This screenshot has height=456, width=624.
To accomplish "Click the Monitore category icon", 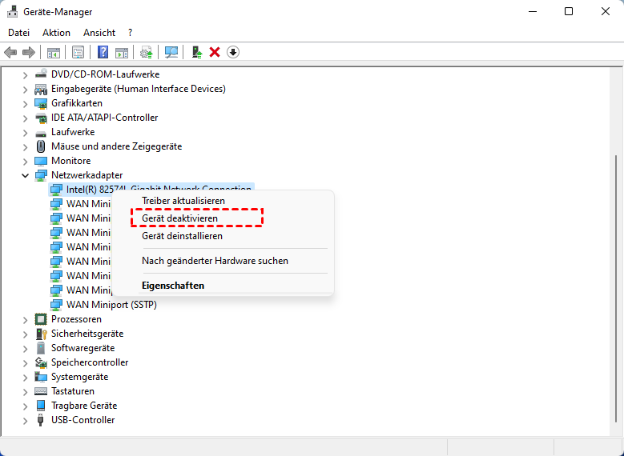I will coord(41,161).
